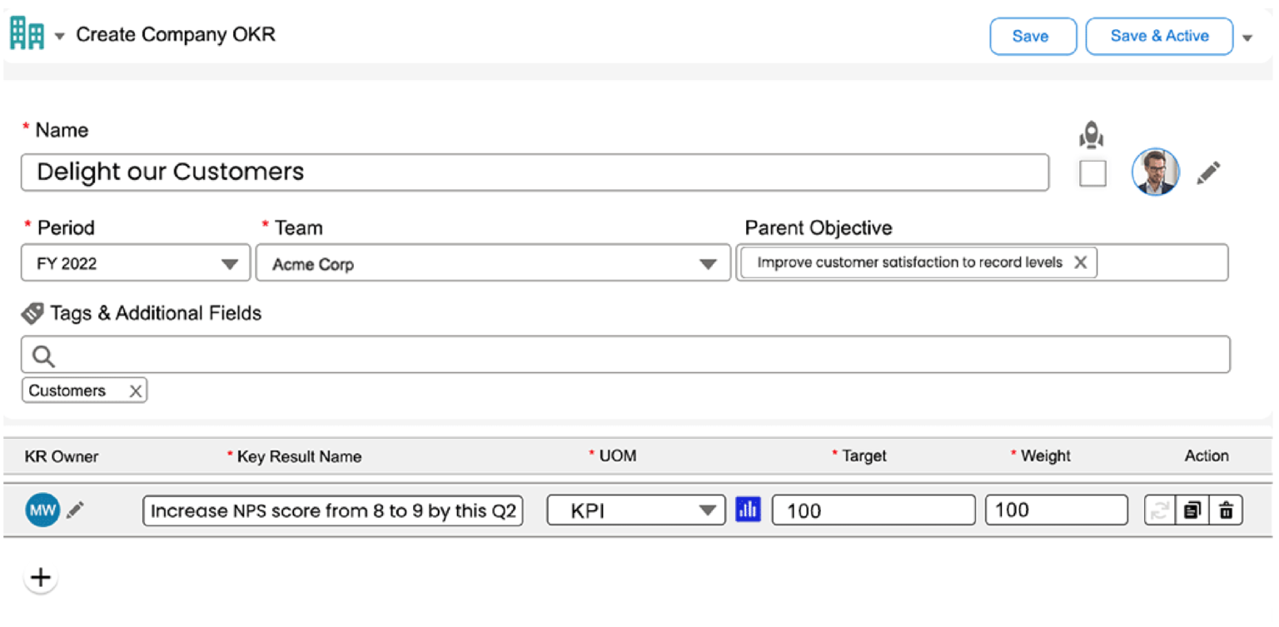The height and width of the screenshot is (627, 1279).
Task: Delete the key result with the trash icon
Action: coord(1226,510)
